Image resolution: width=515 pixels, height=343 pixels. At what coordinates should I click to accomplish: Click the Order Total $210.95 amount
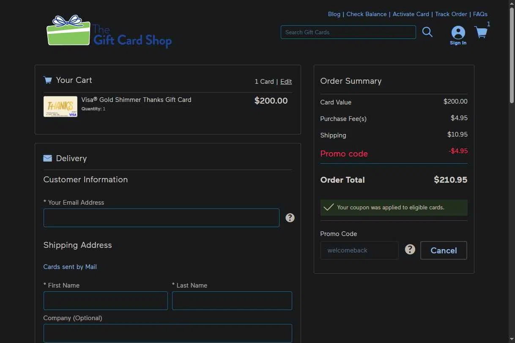450,180
